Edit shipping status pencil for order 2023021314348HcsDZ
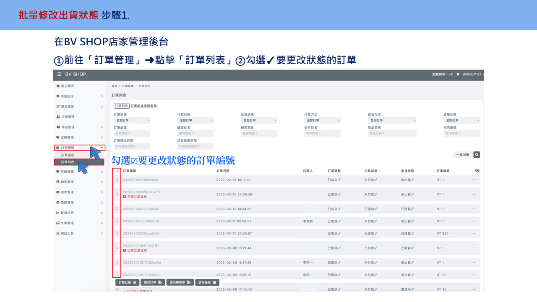537x302 pixels. click(x=412, y=209)
